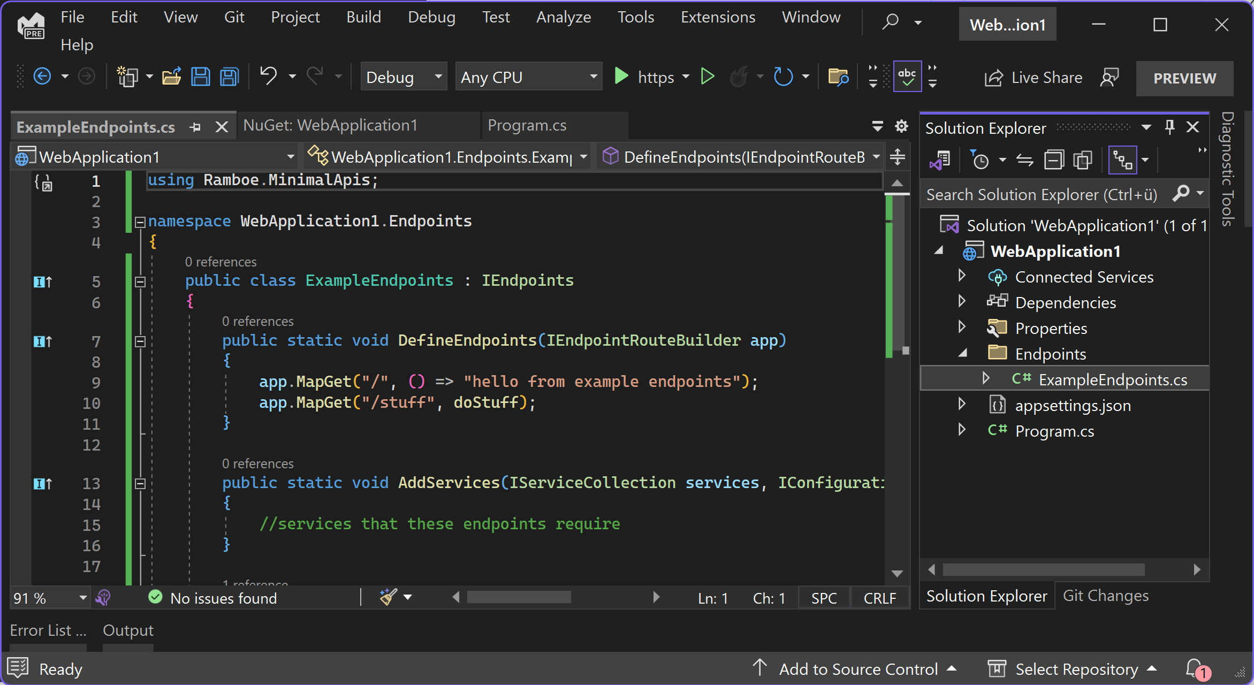Click the Hot Reload flame icon
Viewport: 1254px width, 685px height.
tap(739, 77)
